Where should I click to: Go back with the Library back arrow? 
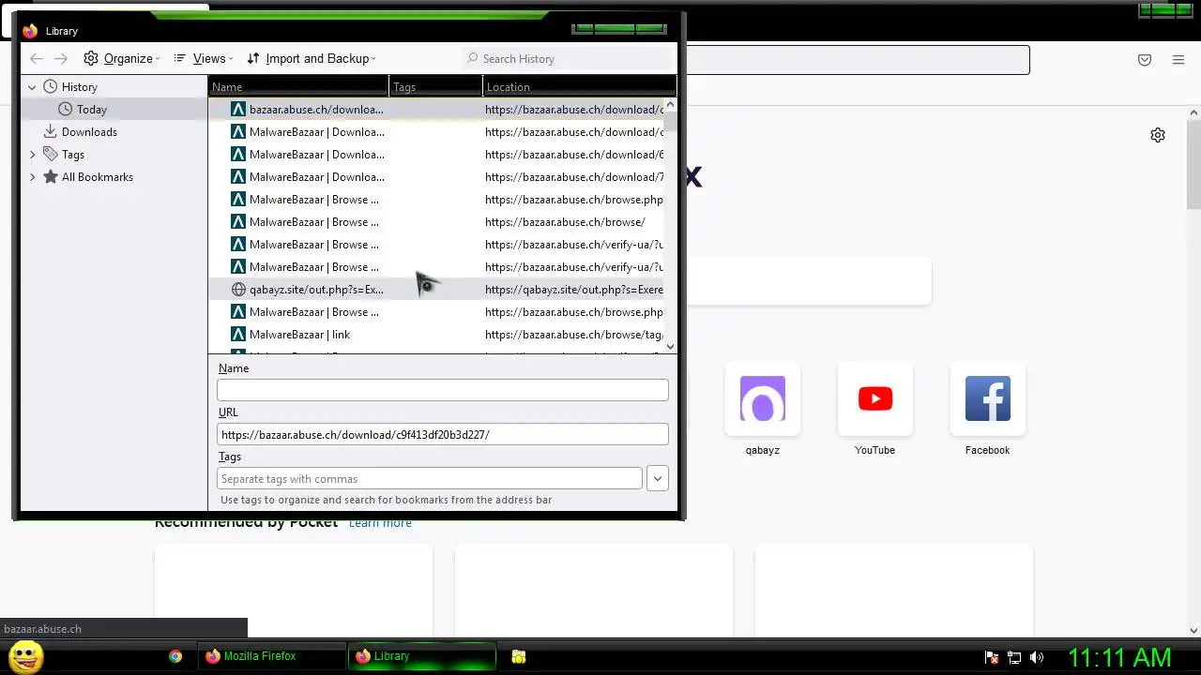coord(37,58)
